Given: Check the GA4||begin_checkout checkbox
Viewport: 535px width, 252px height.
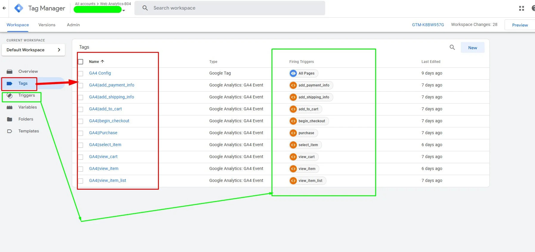Looking at the screenshot, I should click(80, 121).
